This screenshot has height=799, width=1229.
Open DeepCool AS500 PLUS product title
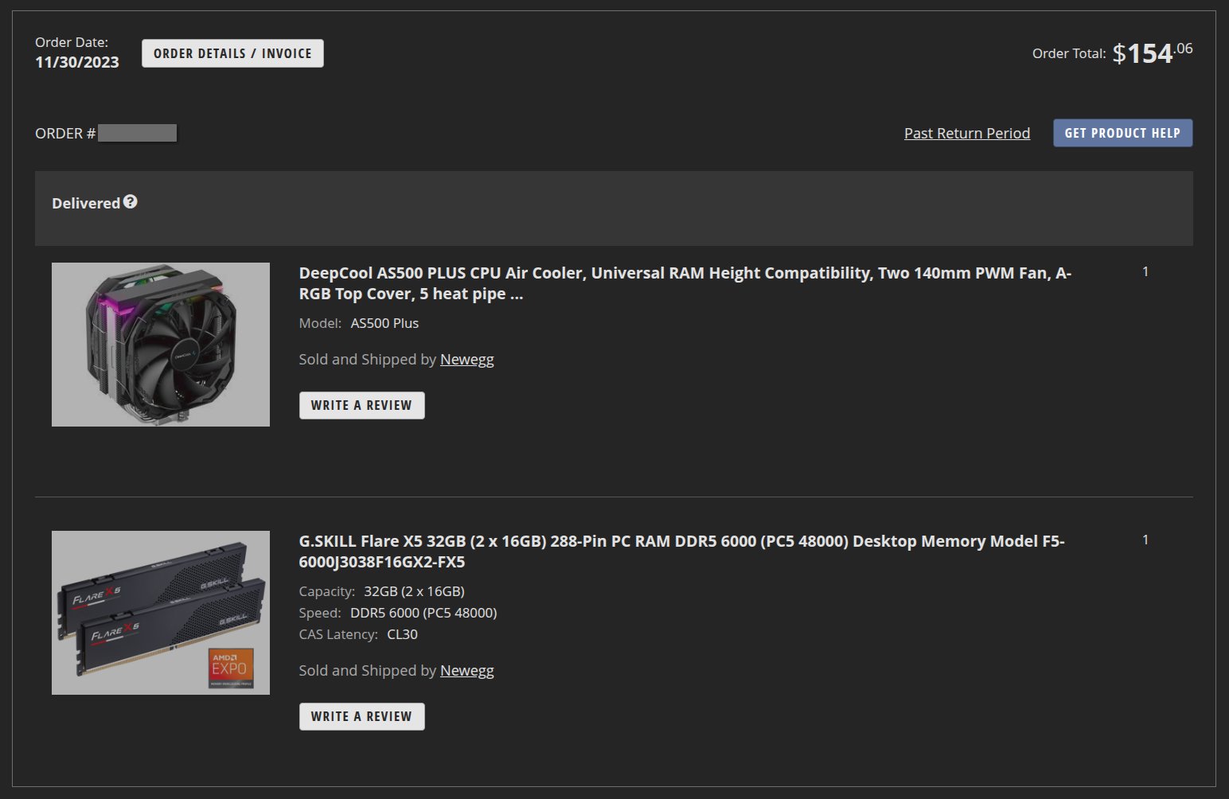pyautogui.click(x=685, y=283)
